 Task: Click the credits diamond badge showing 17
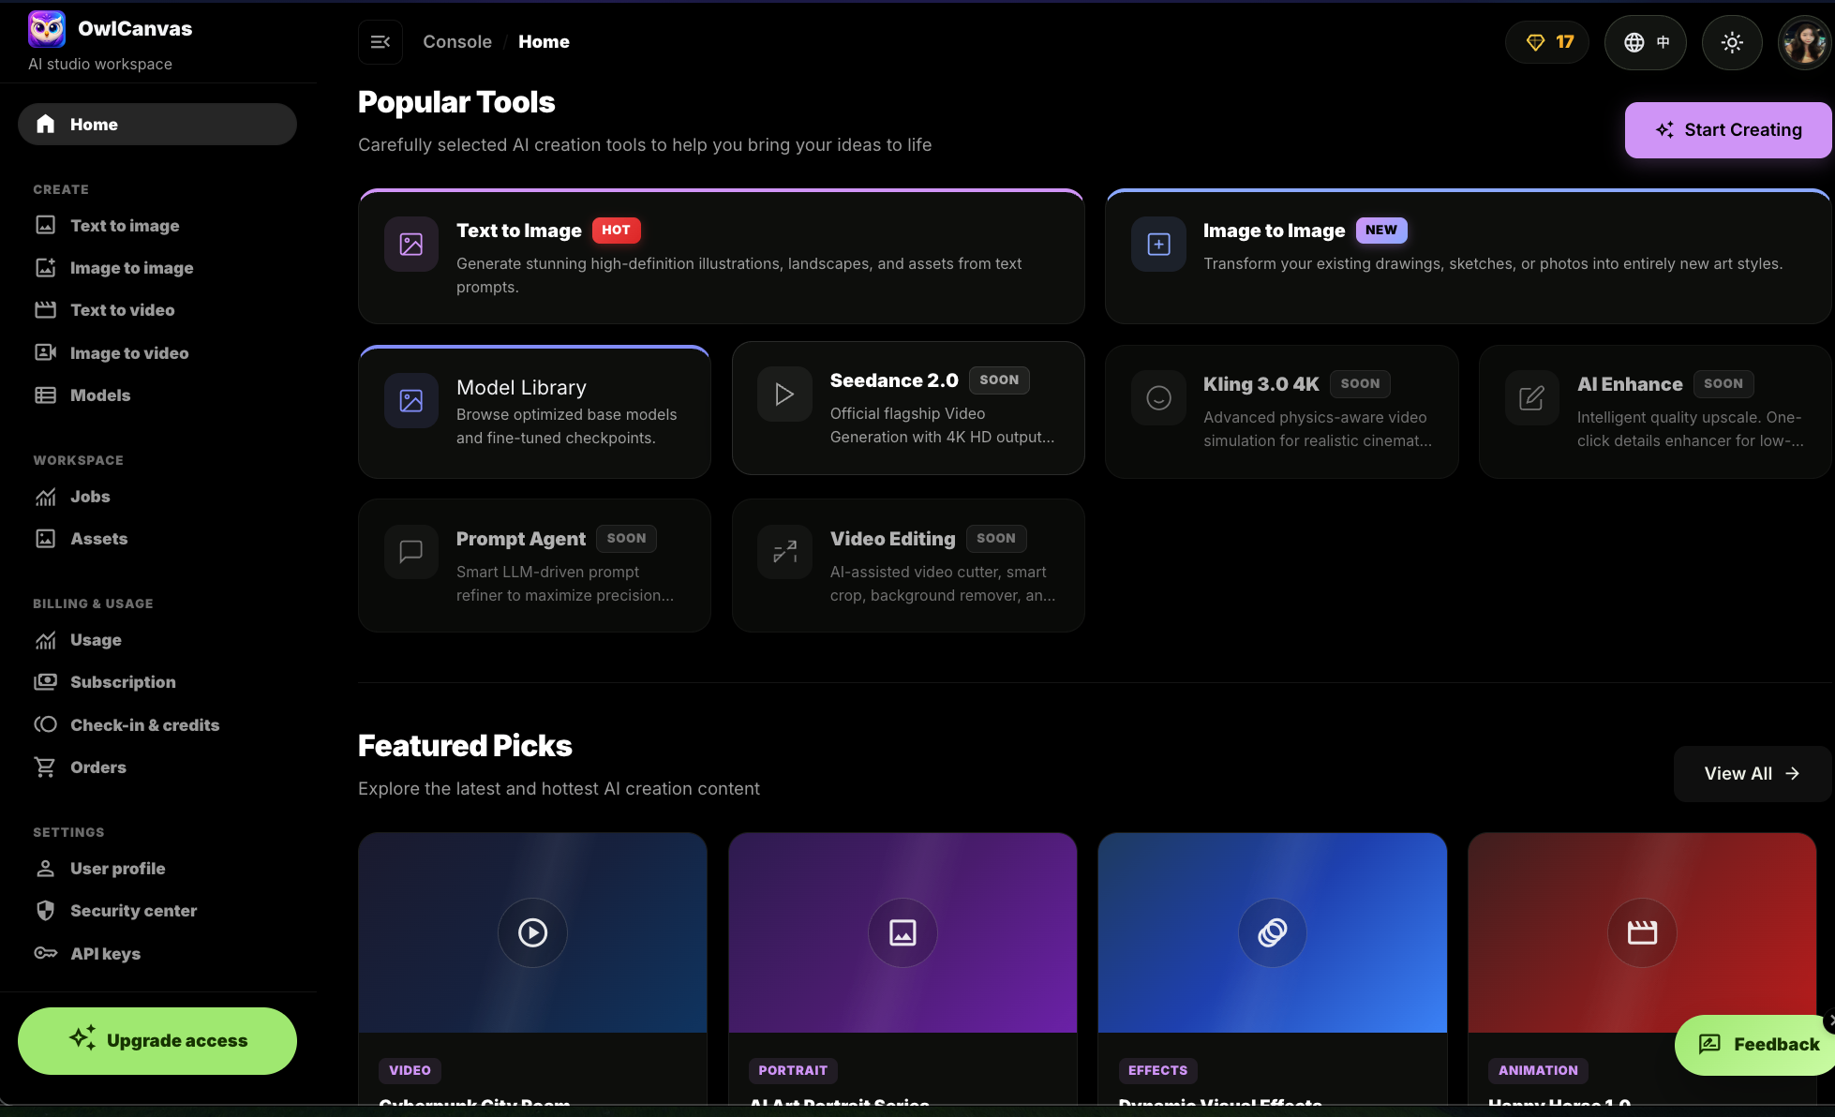click(x=1547, y=42)
